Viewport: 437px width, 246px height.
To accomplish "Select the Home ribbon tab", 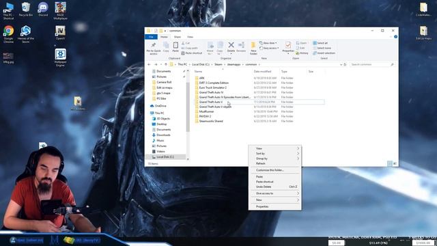I will (164, 37).
